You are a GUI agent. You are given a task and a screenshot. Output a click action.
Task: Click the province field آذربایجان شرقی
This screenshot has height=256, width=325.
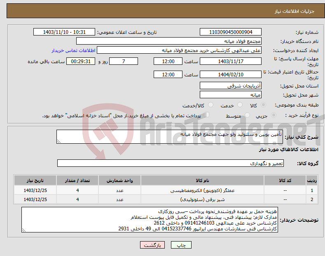coord(231,85)
